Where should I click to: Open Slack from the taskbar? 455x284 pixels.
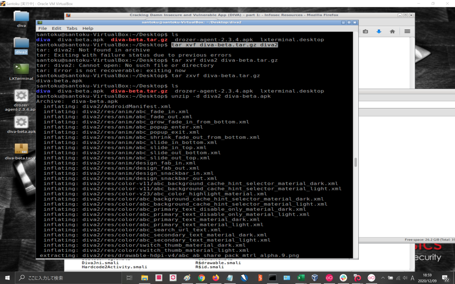tap(343, 278)
